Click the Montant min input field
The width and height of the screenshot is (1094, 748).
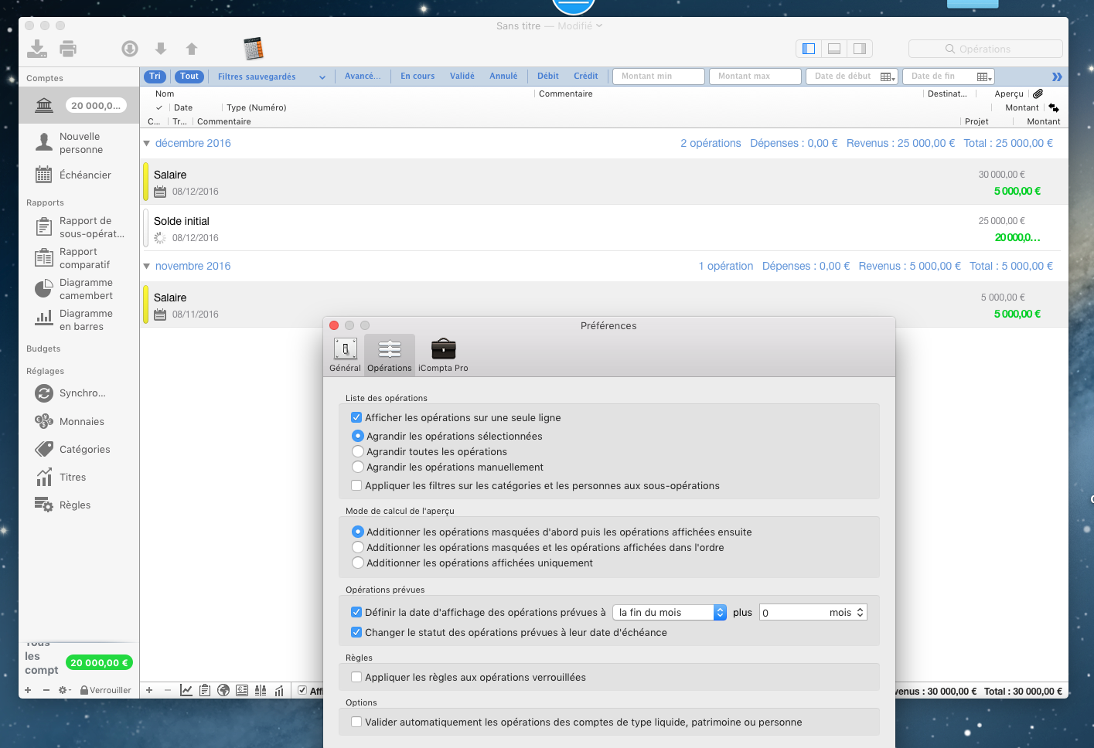click(658, 76)
